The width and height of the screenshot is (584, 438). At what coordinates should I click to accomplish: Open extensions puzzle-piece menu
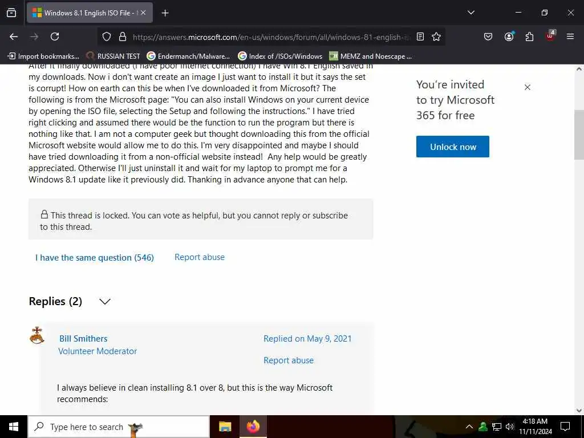coord(529,36)
